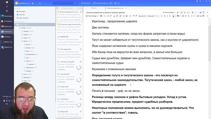Click the Italic formatting button
Viewport: 211px width, 119px height.
[167, 16]
